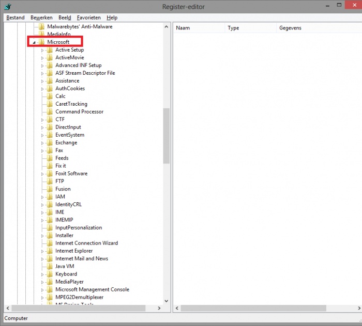Expand the DirectInput key
The image size is (362, 326).
[x=42, y=127]
